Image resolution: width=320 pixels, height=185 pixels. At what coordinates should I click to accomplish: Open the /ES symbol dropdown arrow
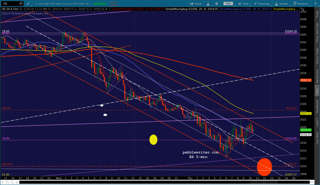point(21,4)
